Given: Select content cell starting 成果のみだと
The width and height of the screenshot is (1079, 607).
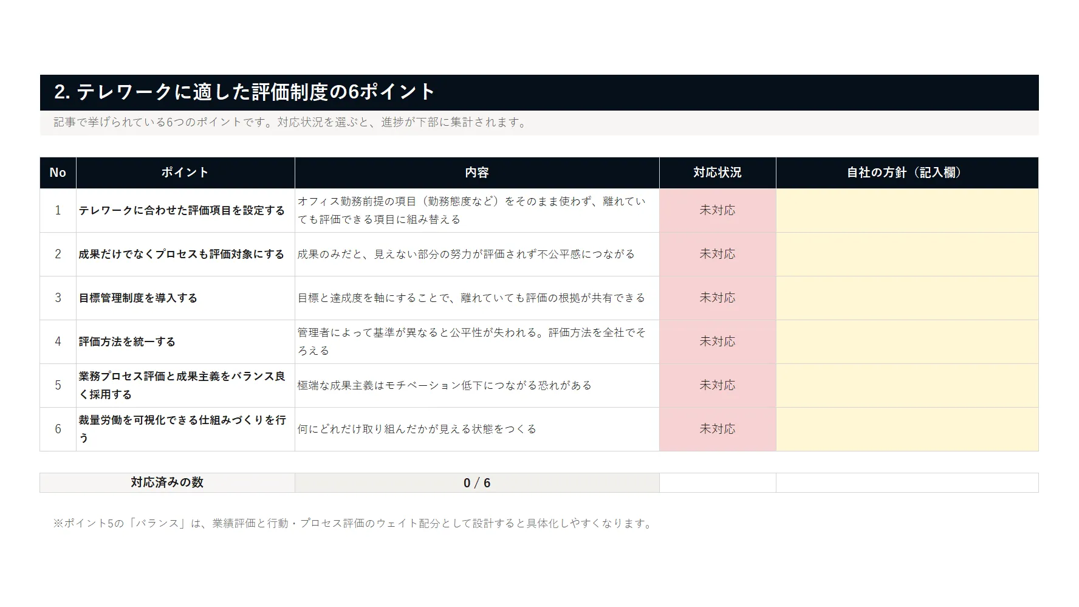Looking at the screenshot, I should (x=477, y=254).
